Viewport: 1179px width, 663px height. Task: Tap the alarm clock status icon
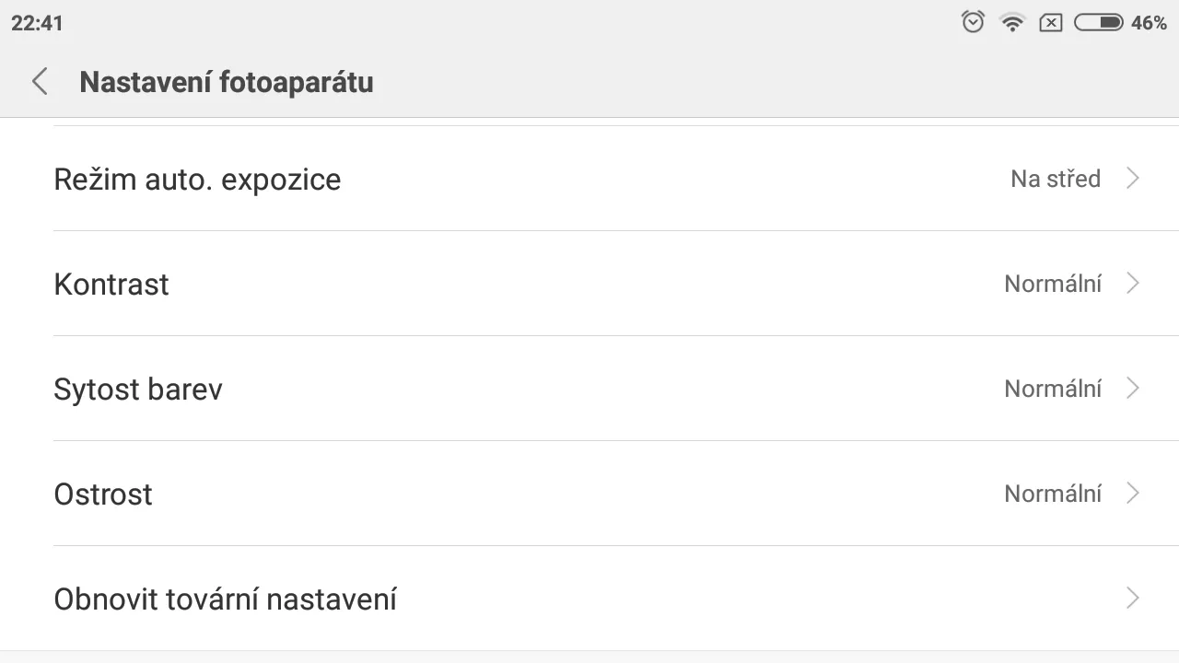(x=973, y=22)
